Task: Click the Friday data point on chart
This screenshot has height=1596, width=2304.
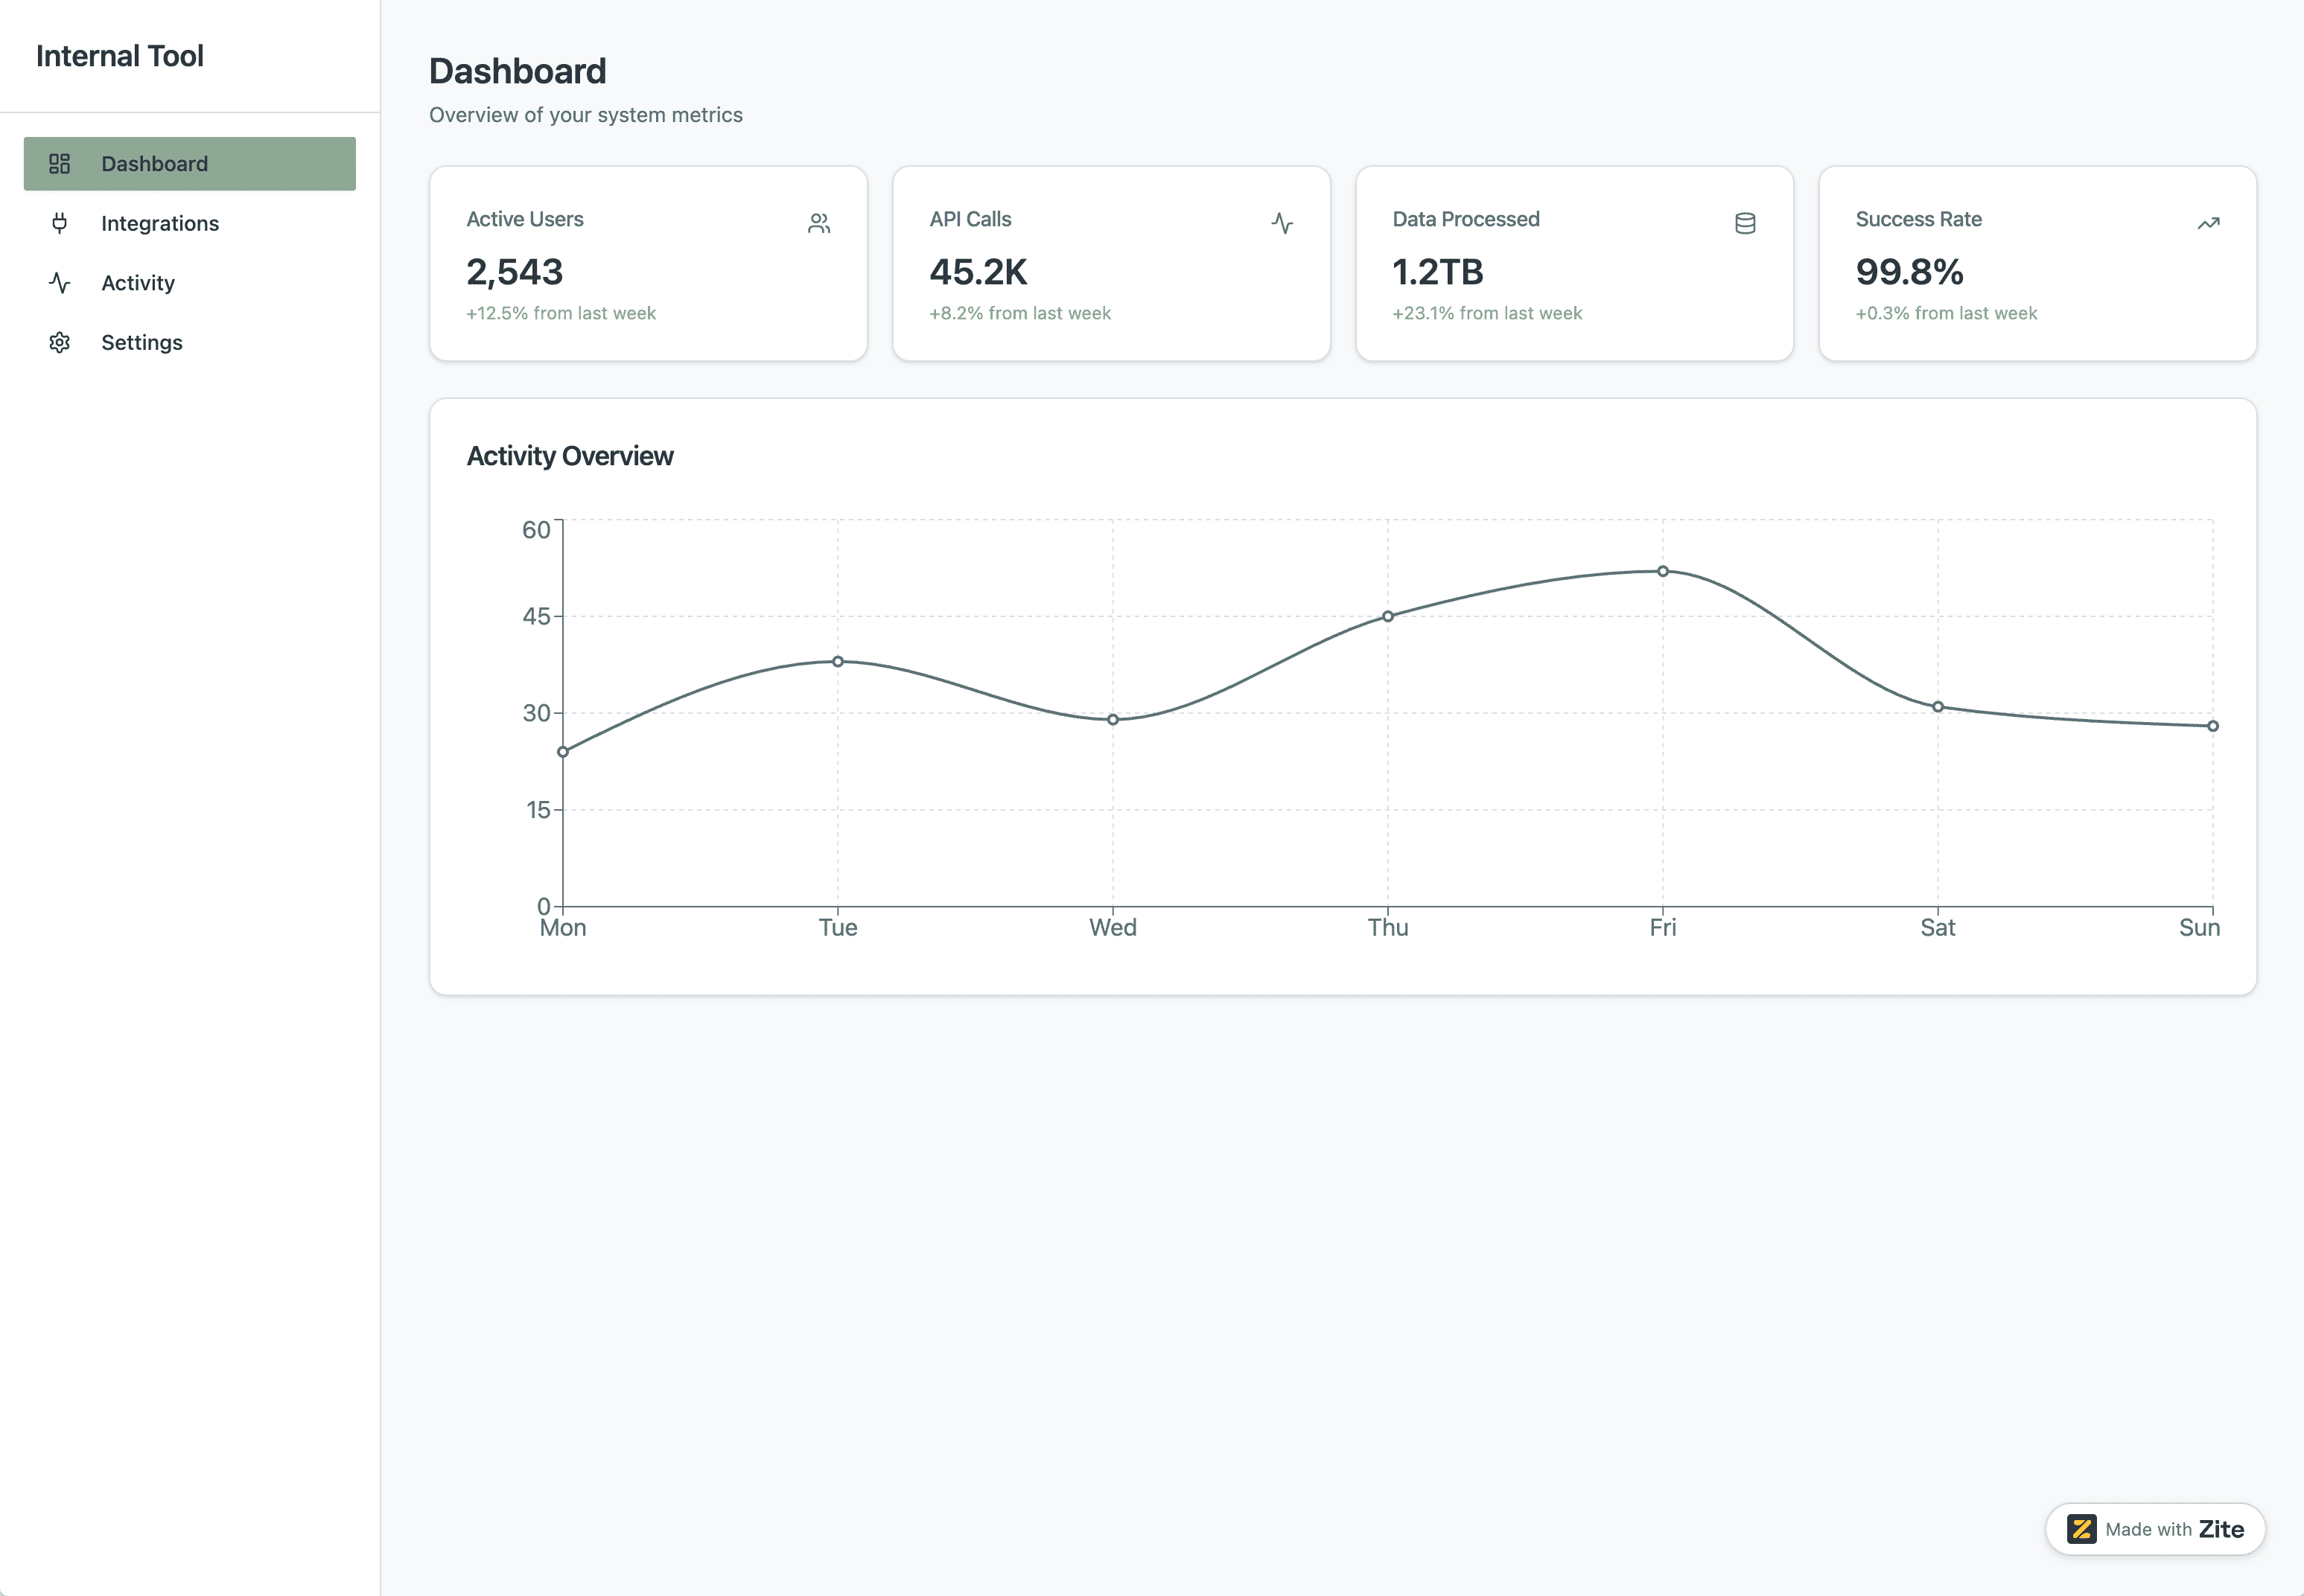Action: (1663, 571)
